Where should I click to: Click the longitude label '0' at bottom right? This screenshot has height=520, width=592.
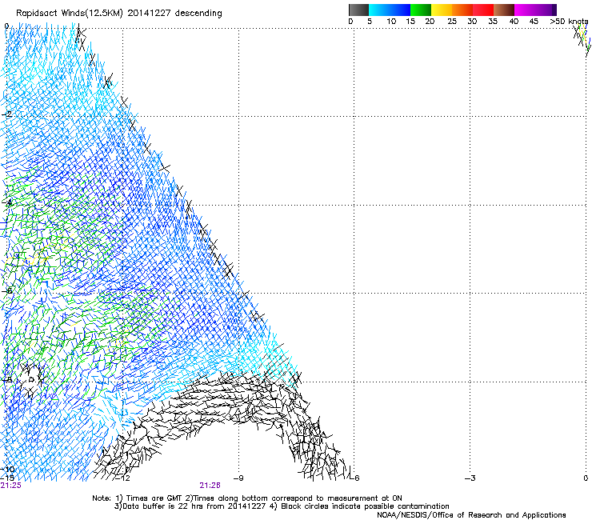[586, 478]
